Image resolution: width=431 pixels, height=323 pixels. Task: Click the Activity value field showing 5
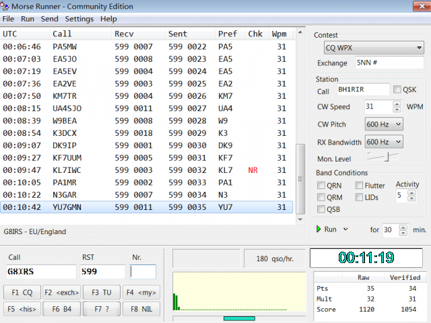tap(402, 196)
